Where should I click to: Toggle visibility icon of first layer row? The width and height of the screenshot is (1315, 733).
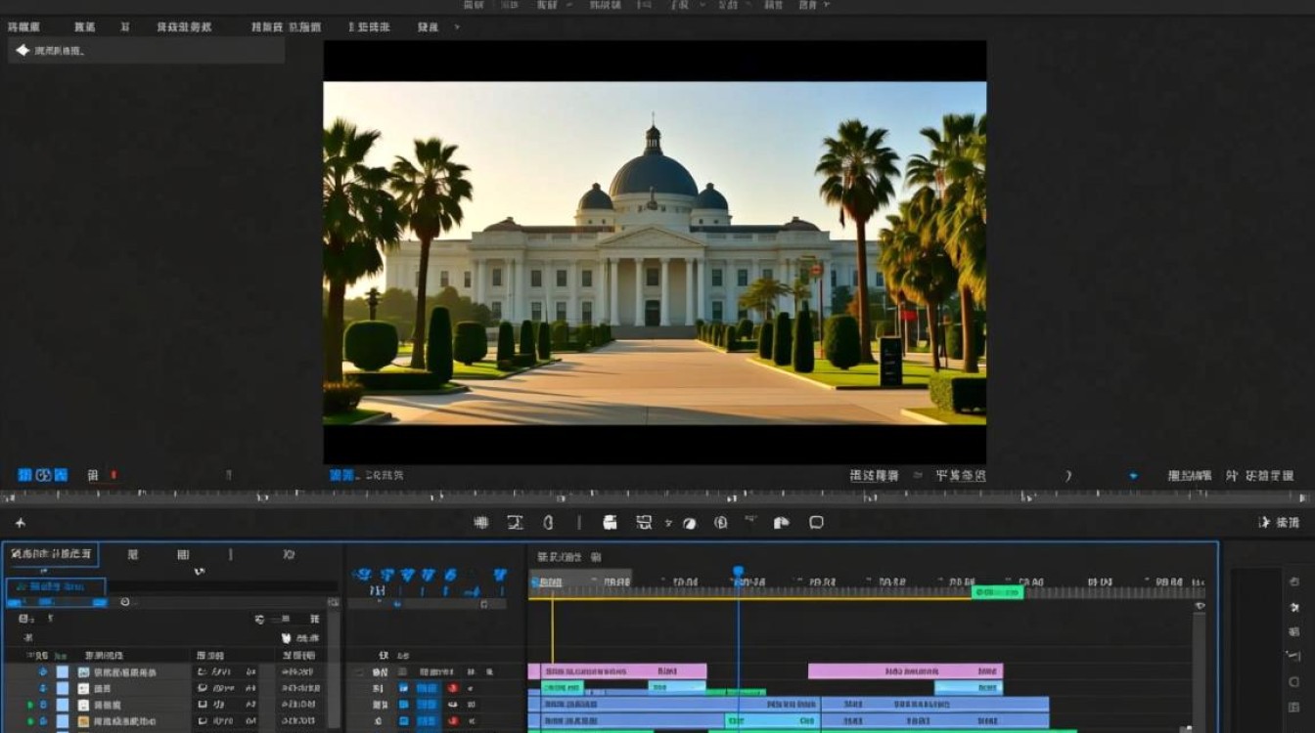click(x=43, y=672)
